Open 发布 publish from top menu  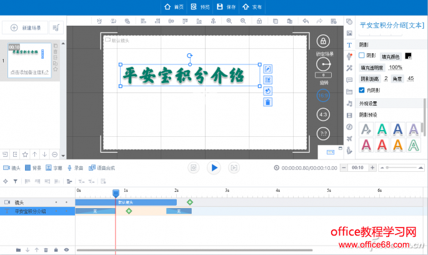click(x=252, y=7)
